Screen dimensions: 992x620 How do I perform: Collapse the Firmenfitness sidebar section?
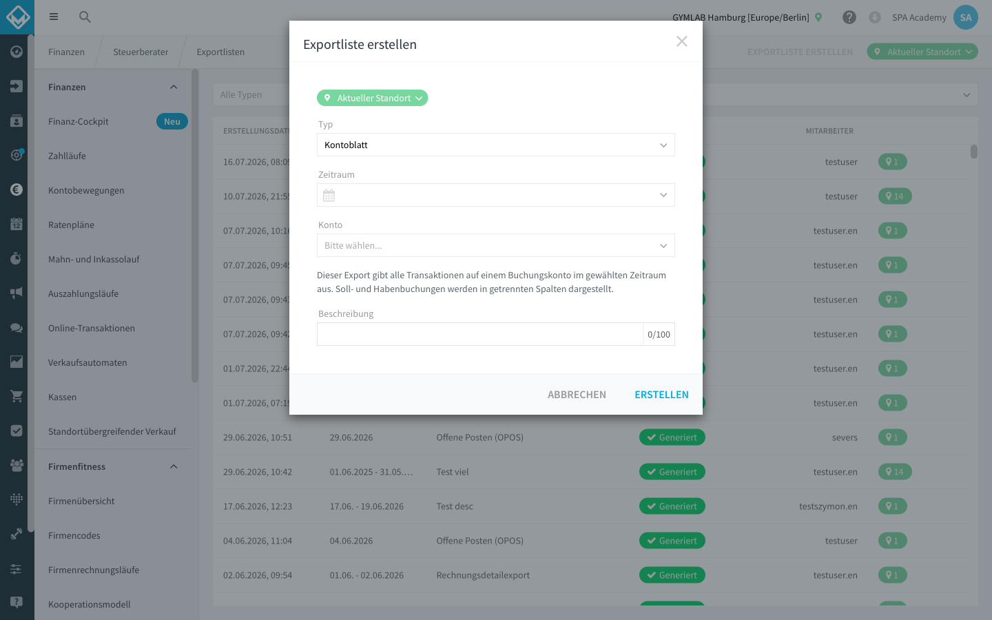point(174,466)
